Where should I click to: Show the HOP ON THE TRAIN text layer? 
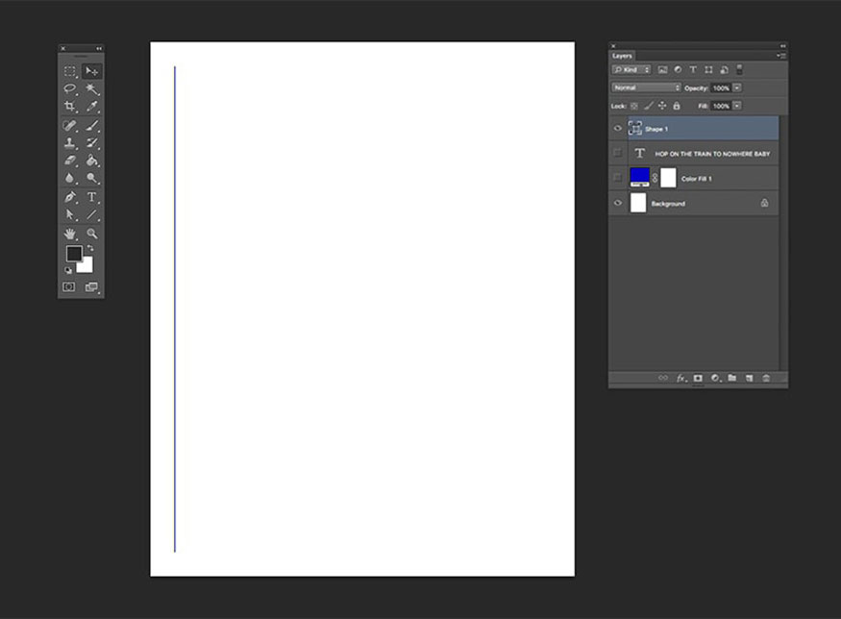[617, 153]
